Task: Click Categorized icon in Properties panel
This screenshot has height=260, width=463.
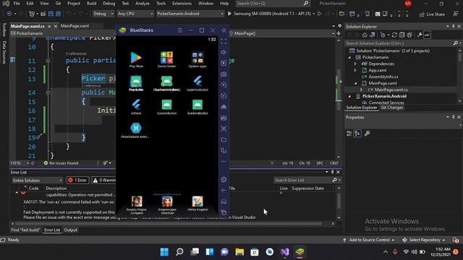Action: (x=349, y=133)
